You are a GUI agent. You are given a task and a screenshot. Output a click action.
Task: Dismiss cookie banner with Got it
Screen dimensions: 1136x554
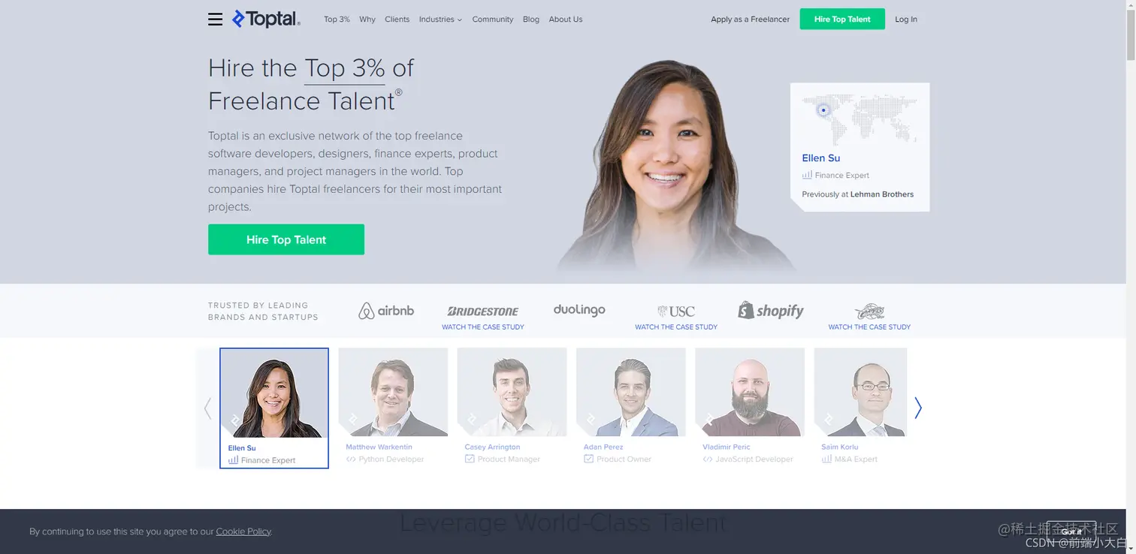[1071, 531]
